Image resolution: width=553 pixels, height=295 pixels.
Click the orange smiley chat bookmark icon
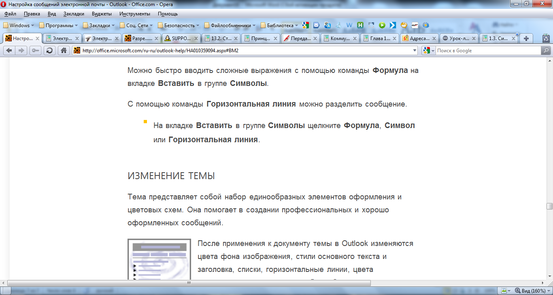click(x=404, y=25)
